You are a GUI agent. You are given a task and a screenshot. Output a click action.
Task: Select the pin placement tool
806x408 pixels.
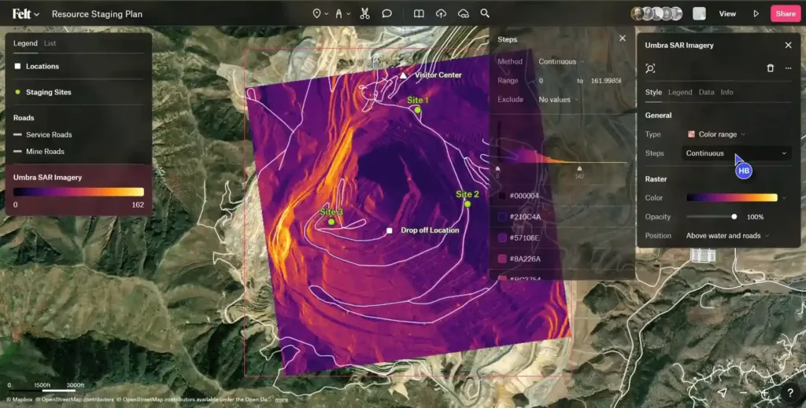tap(316, 14)
